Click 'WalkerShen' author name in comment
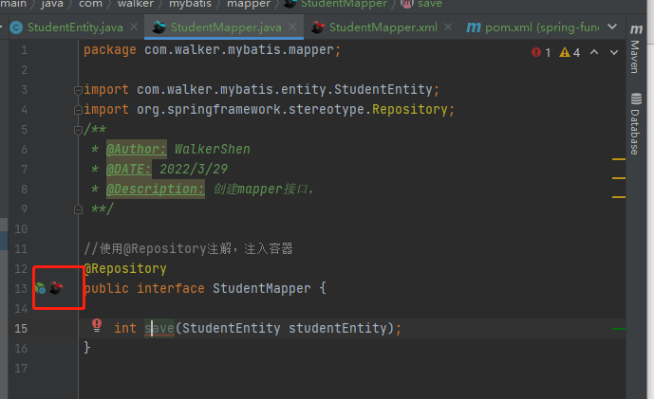Screen dimensions: 654x399 (x=213, y=149)
